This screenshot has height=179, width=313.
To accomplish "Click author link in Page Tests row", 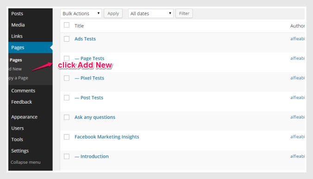I will (x=297, y=58).
